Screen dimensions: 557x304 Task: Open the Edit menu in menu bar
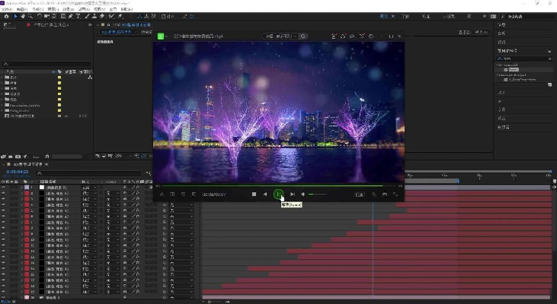pyautogui.click(x=24, y=8)
